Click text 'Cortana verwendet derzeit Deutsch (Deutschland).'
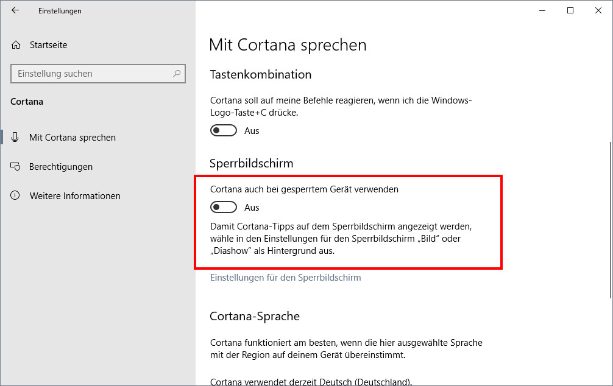Image resolution: width=613 pixels, height=386 pixels. pos(311,382)
